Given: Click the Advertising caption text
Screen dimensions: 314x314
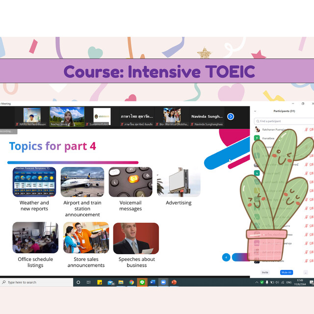Looking at the screenshot, I should (179, 203).
